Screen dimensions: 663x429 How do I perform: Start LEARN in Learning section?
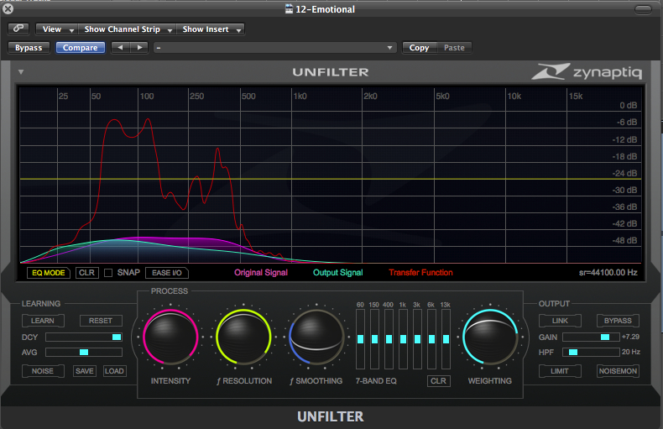[43, 321]
